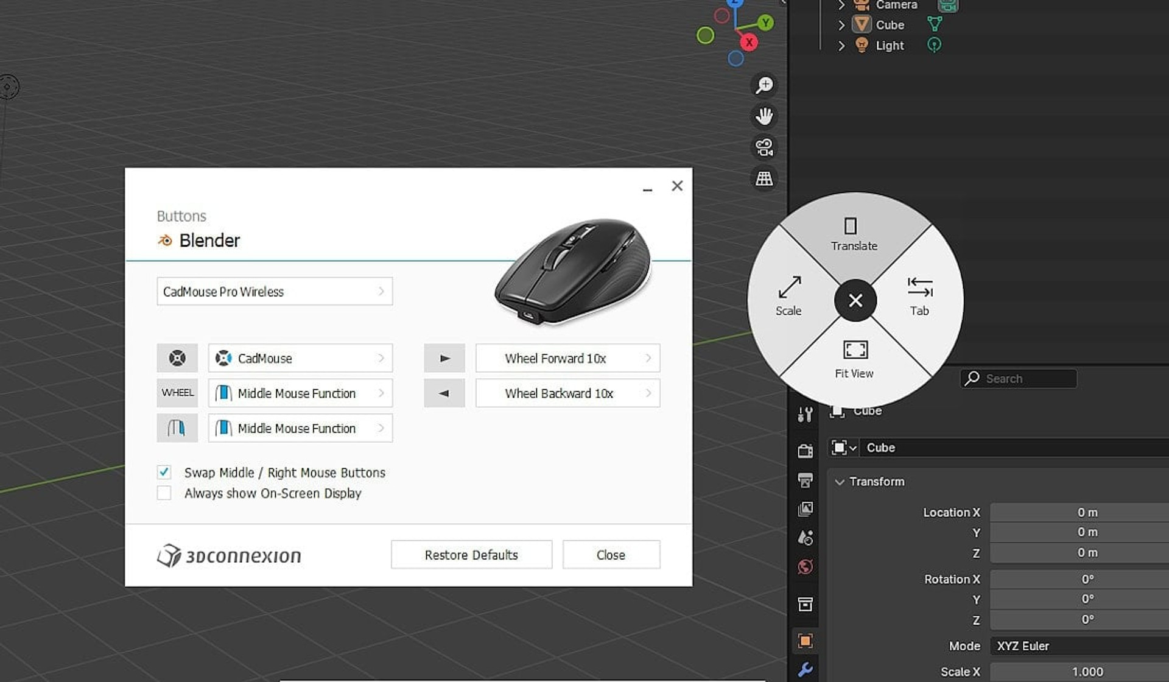Switch perspective/orthographic grid icon

pos(764,178)
